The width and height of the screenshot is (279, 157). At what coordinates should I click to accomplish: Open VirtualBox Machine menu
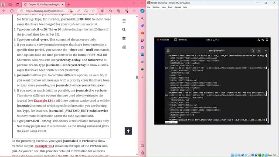[156, 7]
